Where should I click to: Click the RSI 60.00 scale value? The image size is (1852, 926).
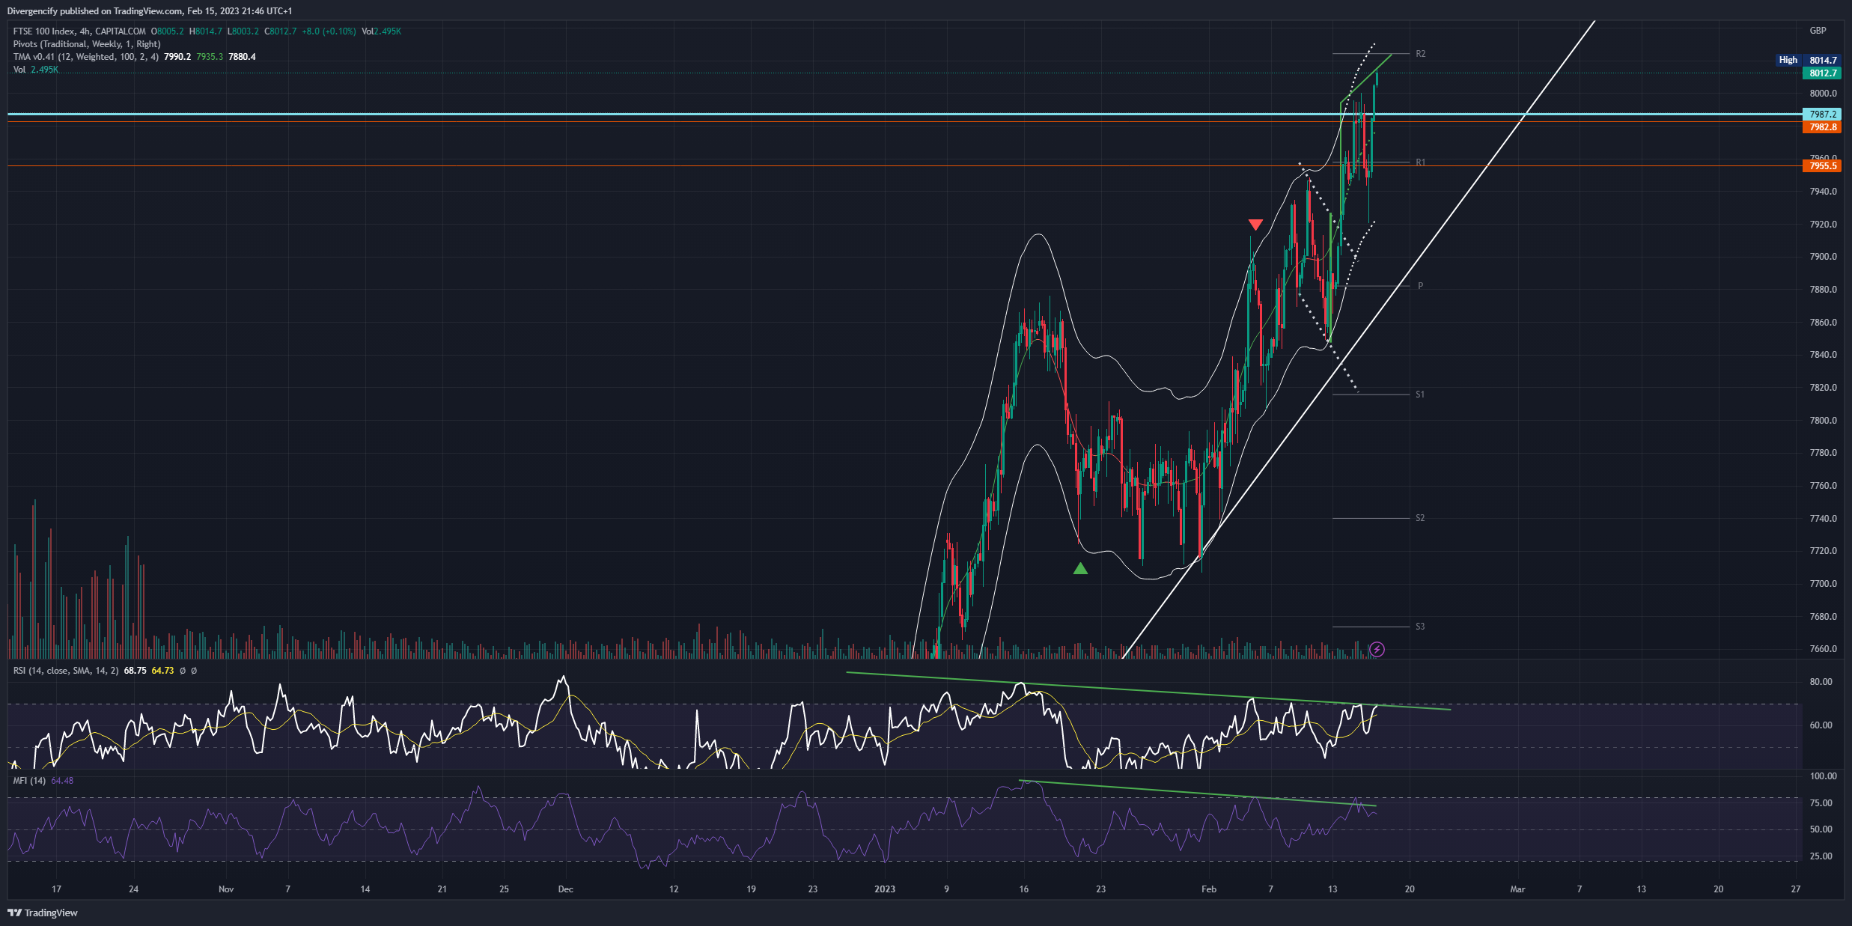pos(1821,725)
